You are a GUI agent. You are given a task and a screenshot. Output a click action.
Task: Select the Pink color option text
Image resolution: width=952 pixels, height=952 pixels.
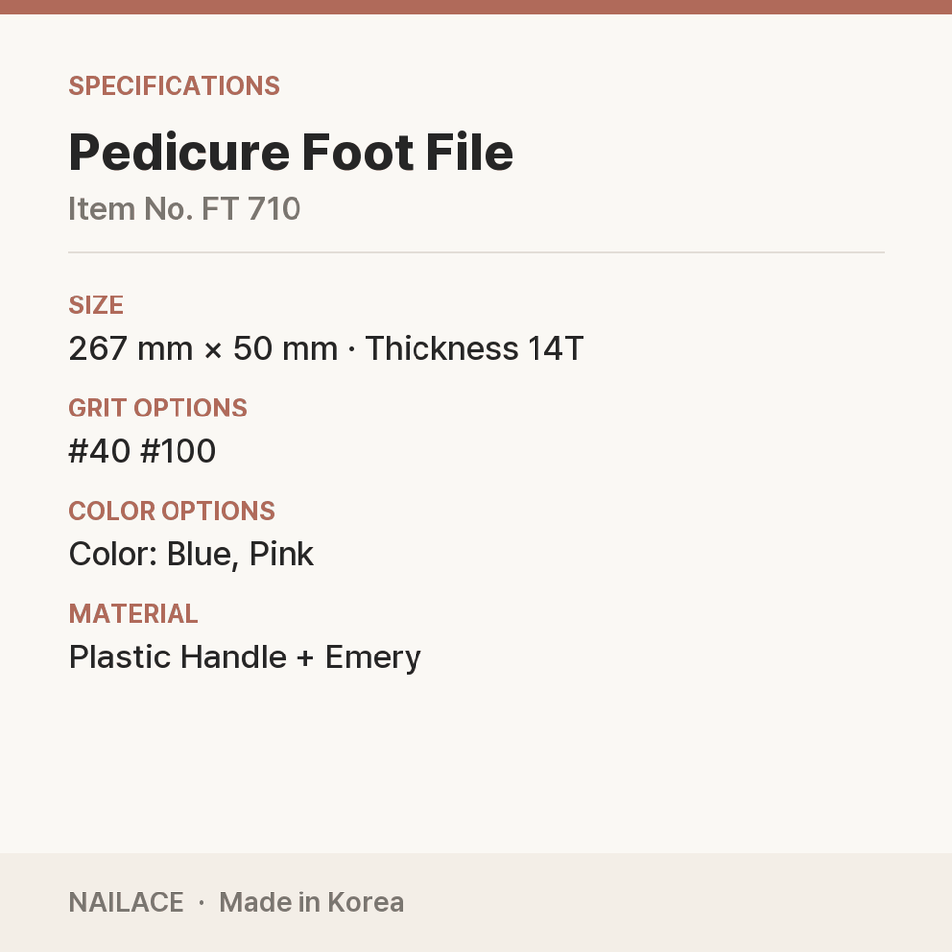click(x=282, y=554)
